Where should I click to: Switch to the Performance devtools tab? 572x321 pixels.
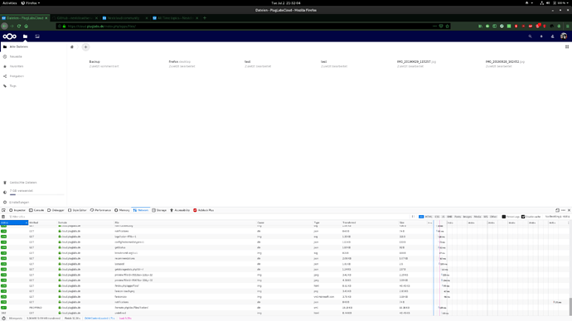coord(100,210)
